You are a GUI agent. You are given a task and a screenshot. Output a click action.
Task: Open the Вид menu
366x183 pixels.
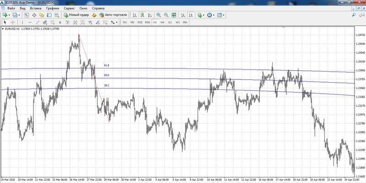point(22,8)
